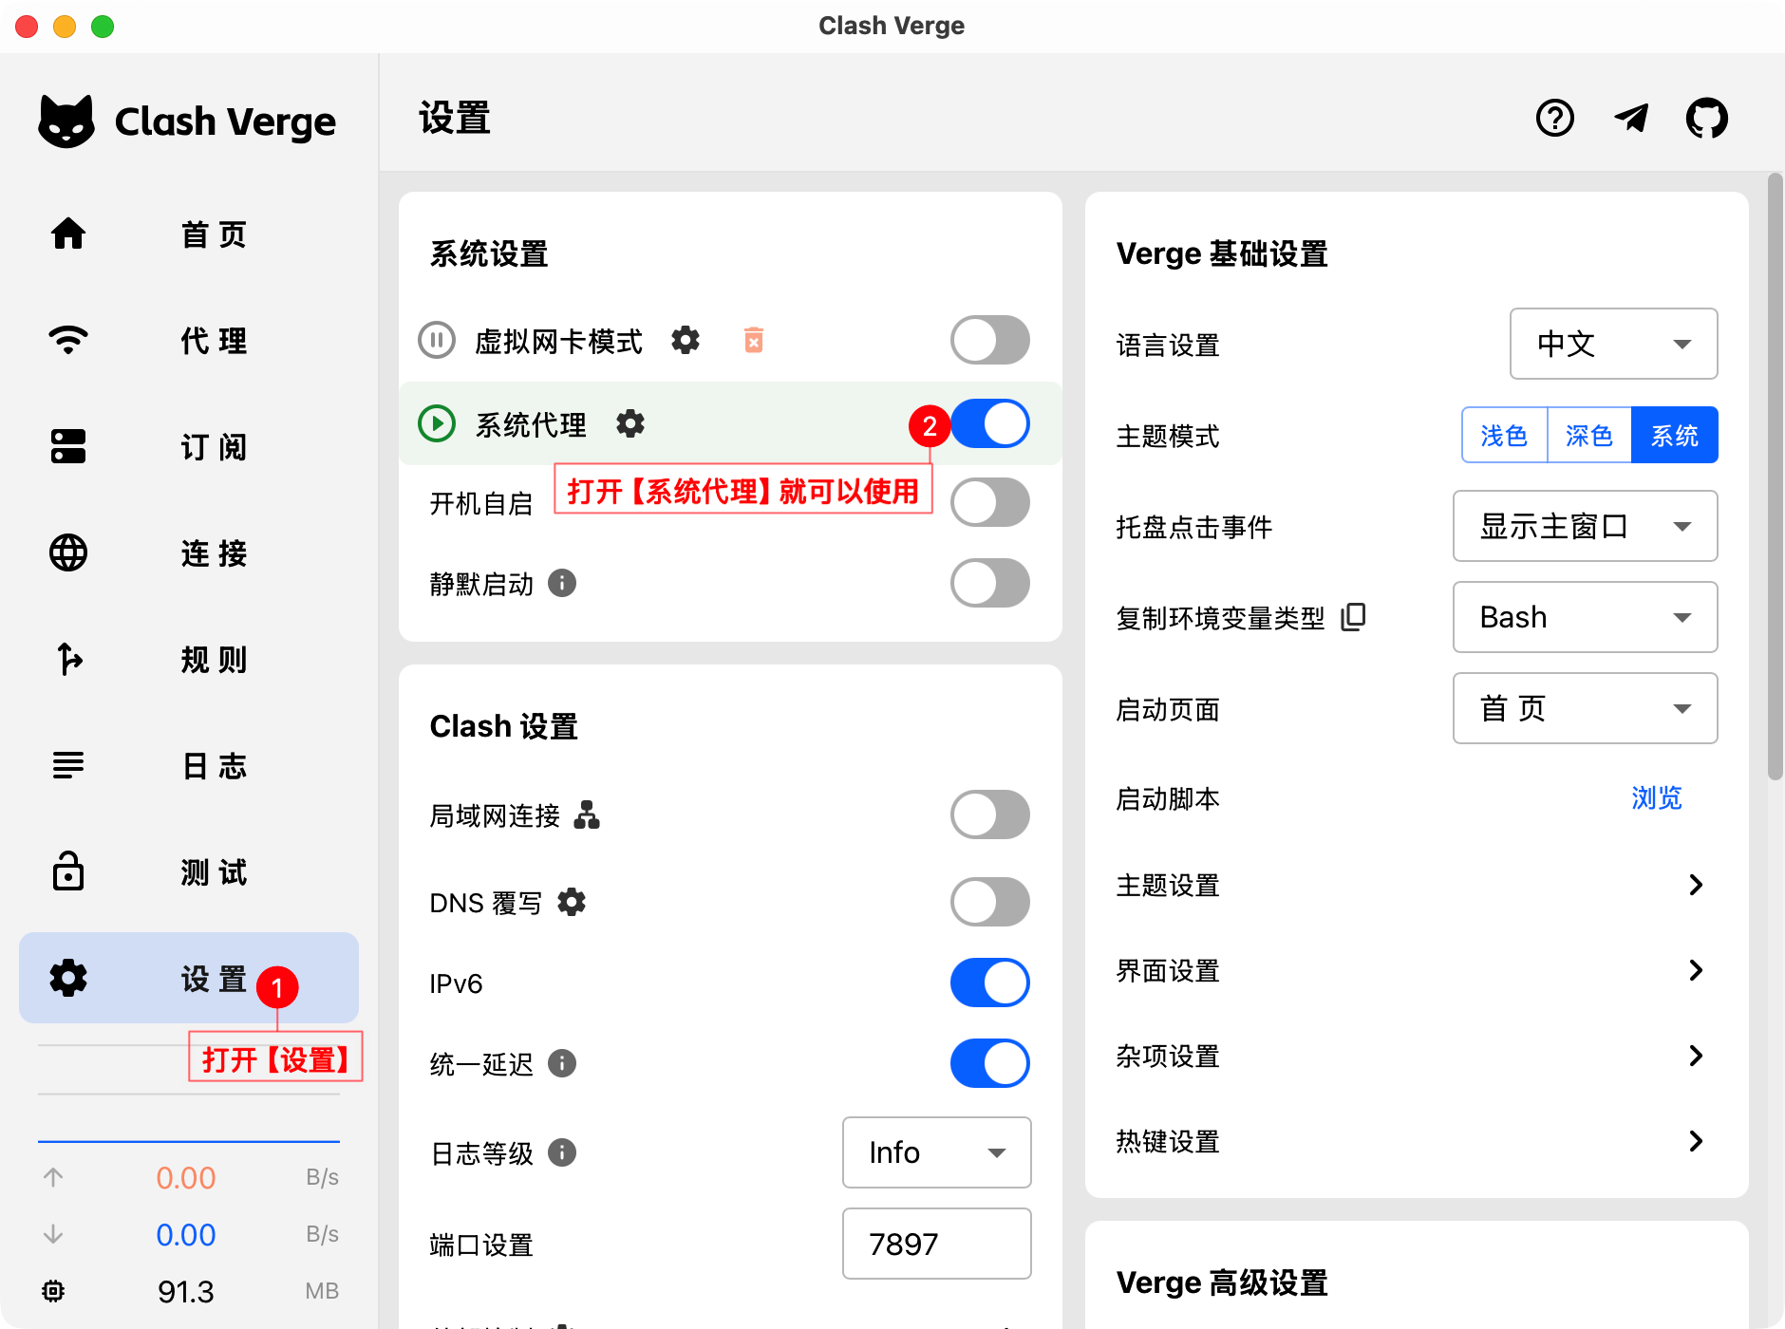Open the 启动页面 dropdown

pyautogui.click(x=1586, y=708)
